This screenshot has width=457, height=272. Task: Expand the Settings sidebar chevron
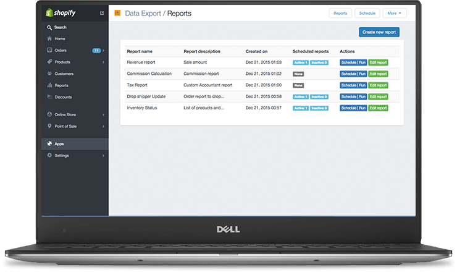tap(103, 156)
